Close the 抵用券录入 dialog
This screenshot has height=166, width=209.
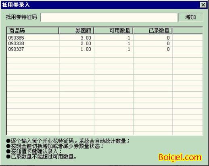point(203,5)
